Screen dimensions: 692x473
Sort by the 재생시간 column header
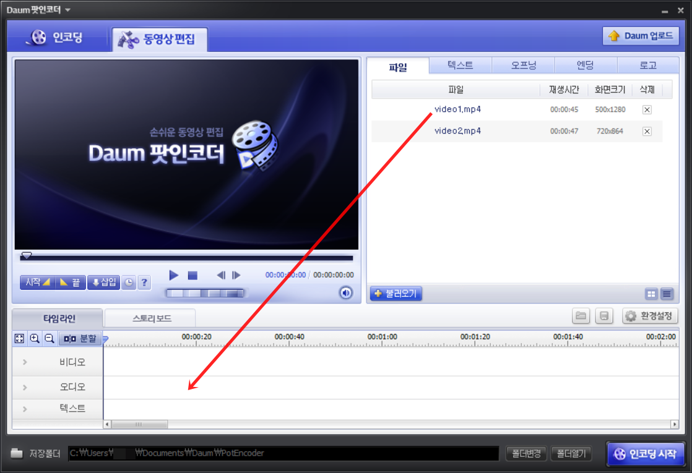tap(564, 90)
